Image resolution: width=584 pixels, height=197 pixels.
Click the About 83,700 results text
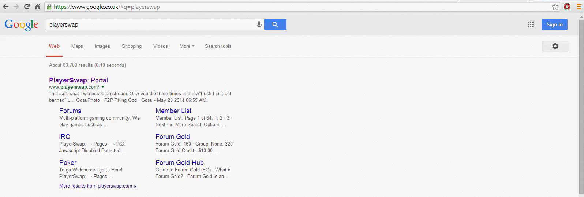87,65
